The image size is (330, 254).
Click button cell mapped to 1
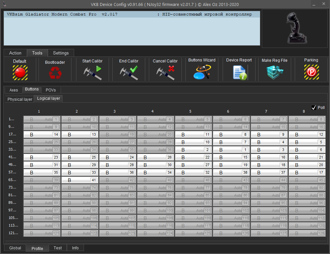pyautogui.click(x=231, y=150)
